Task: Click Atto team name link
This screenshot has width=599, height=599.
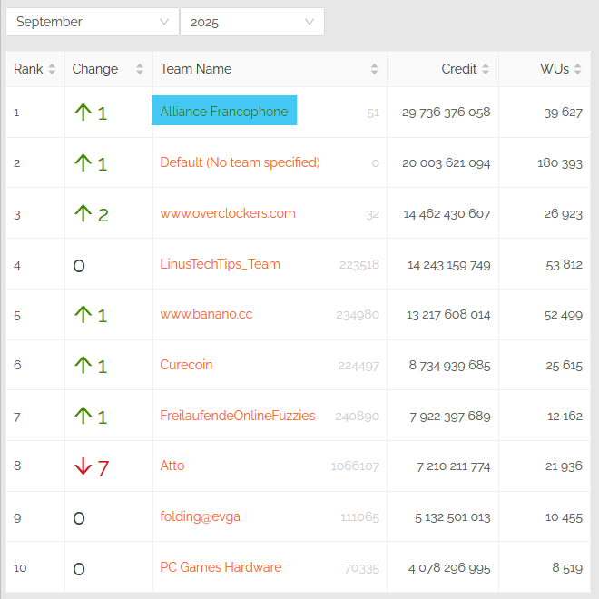Action: point(172,466)
